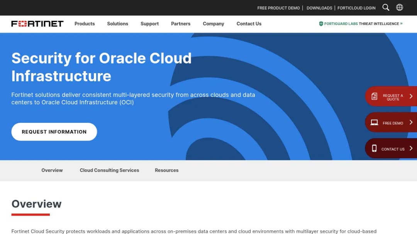This screenshot has height=234, width=417.
Task: Click the Fortinet logo
Action: tap(37, 23)
